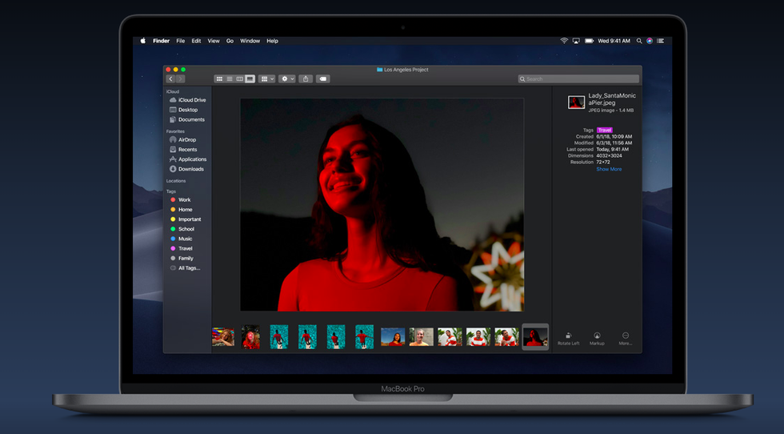Open the Spotlight search icon in menu bar

[x=638, y=41]
